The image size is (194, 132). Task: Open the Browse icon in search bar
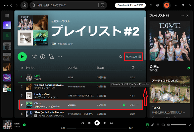click(x=102, y=5)
